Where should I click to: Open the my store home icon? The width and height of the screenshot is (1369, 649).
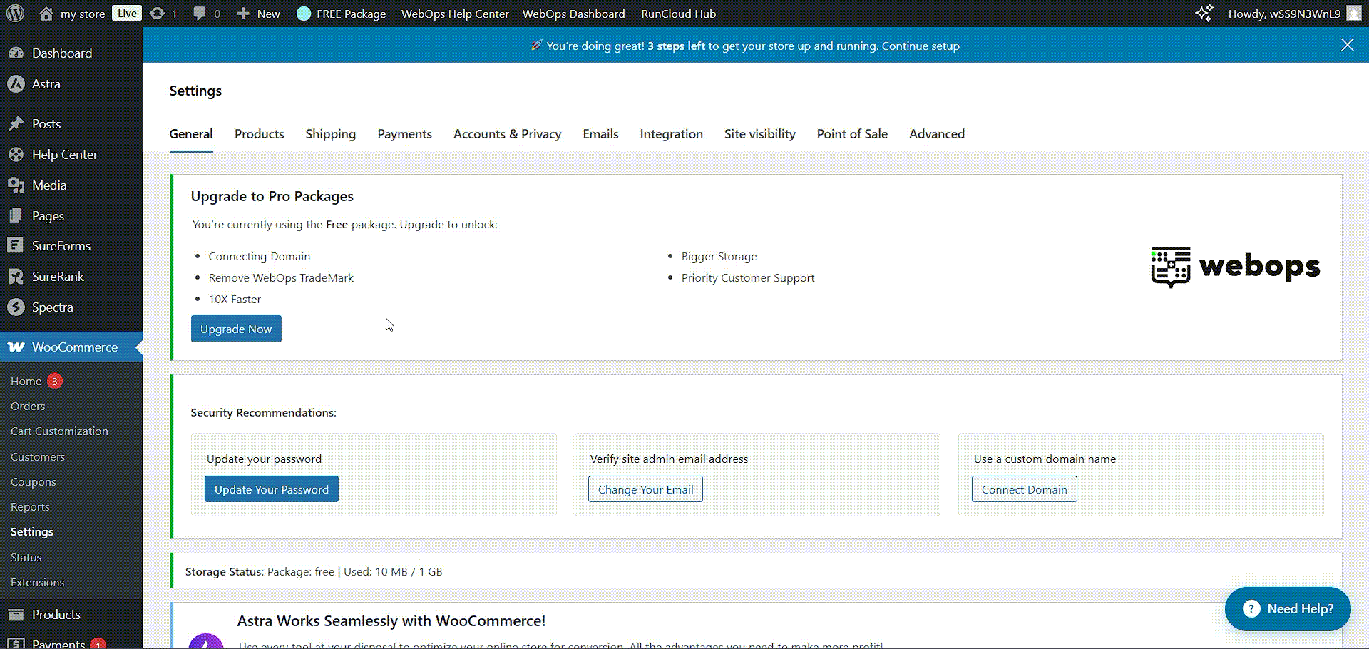coord(46,14)
